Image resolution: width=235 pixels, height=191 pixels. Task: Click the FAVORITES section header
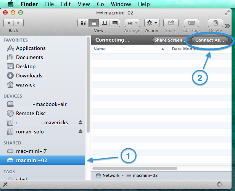coord(16,40)
